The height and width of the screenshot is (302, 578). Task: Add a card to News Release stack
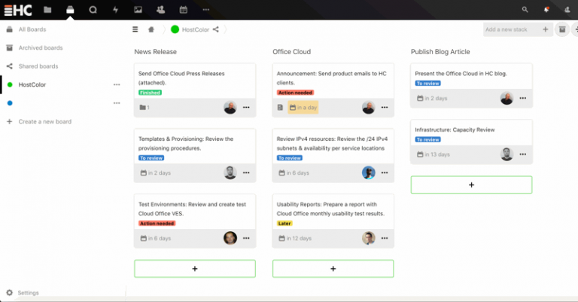point(195,269)
